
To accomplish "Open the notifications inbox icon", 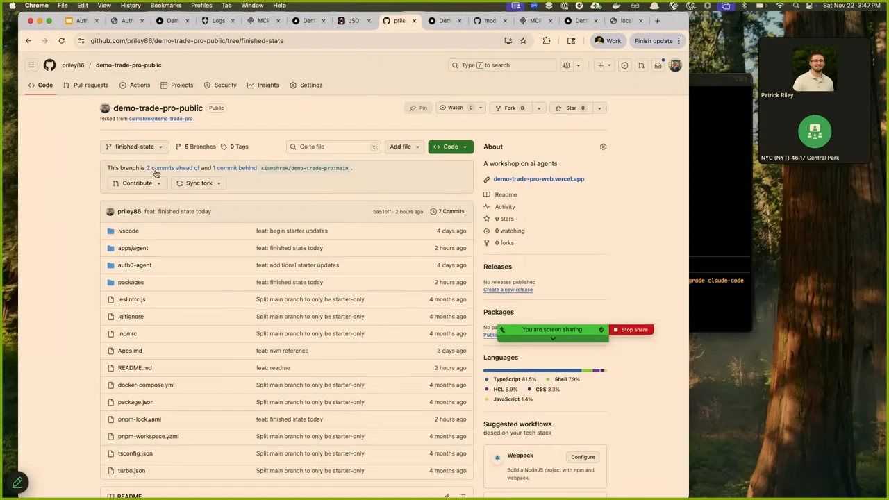I will click(x=658, y=65).
